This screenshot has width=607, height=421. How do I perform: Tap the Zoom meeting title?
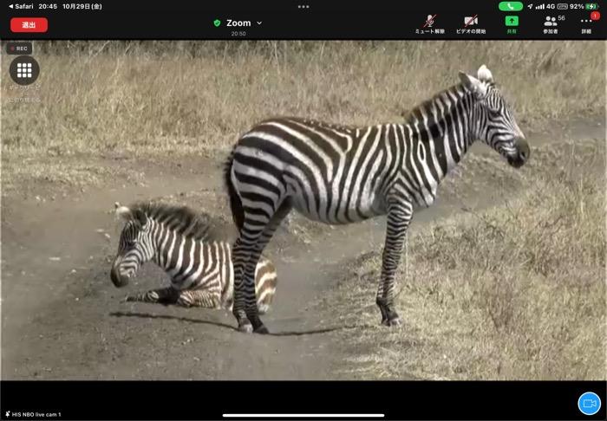point(238,23)
